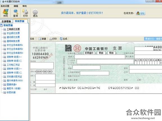Click the QR code on the cheque
162x121 pixels.
[x=68, y=48]
